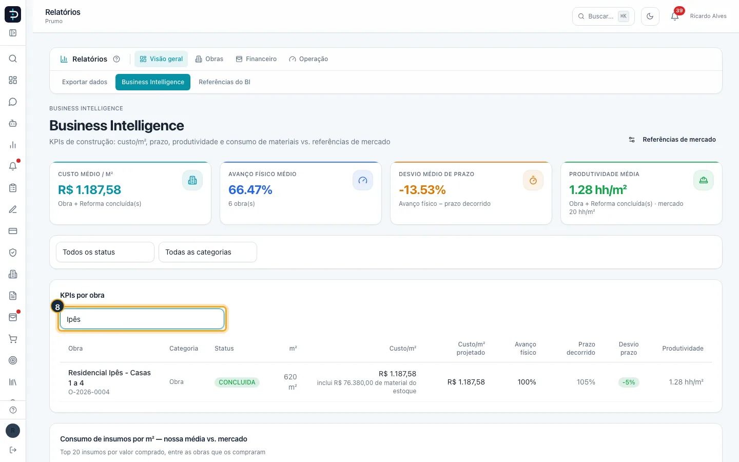
Task: Click the -5% desvio prazo badge
Action: tap(629, 382)
